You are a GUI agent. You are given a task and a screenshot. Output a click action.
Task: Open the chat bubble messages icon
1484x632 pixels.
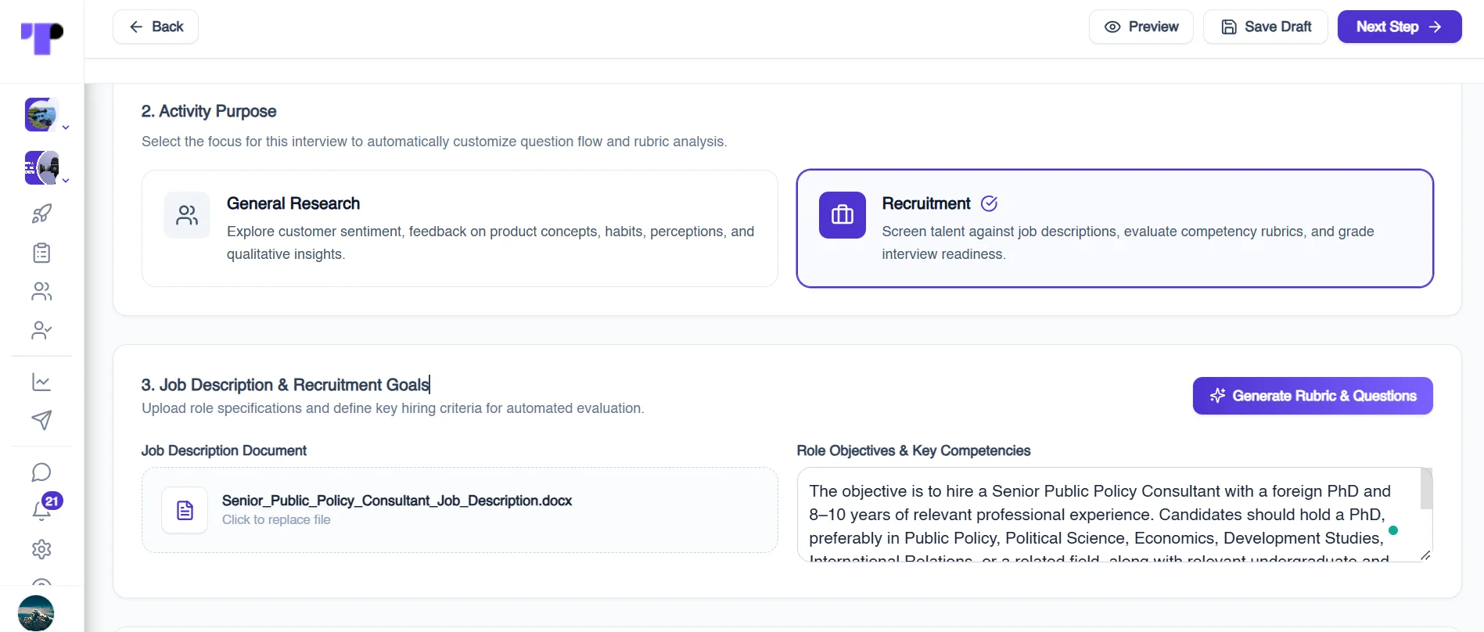41,472
